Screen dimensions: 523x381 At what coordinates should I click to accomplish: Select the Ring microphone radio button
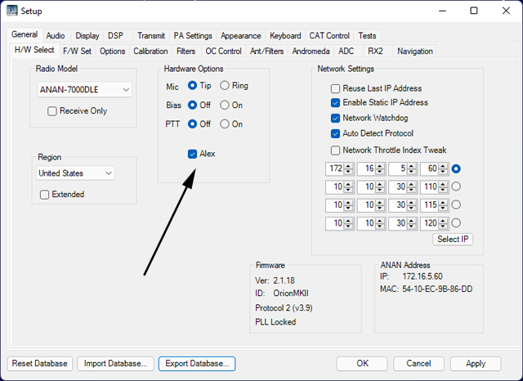pyautogui.click(x=225, y=86)
